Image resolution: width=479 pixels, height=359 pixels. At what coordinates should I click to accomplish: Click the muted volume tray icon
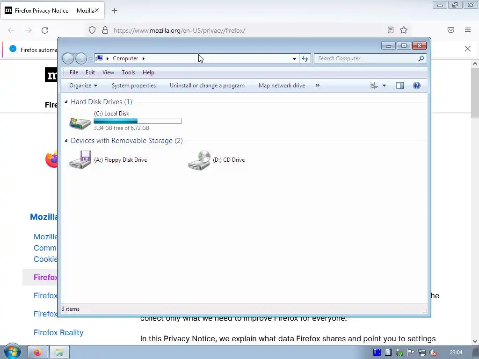(433, 352)
